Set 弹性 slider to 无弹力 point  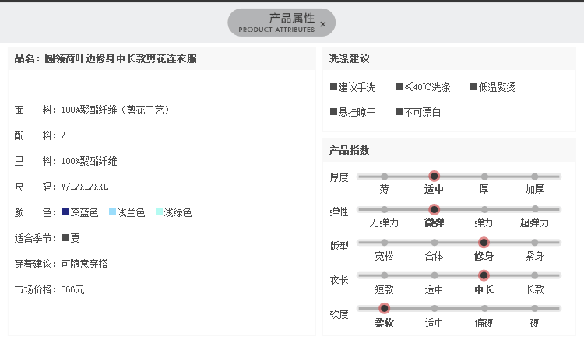[385, 209]
